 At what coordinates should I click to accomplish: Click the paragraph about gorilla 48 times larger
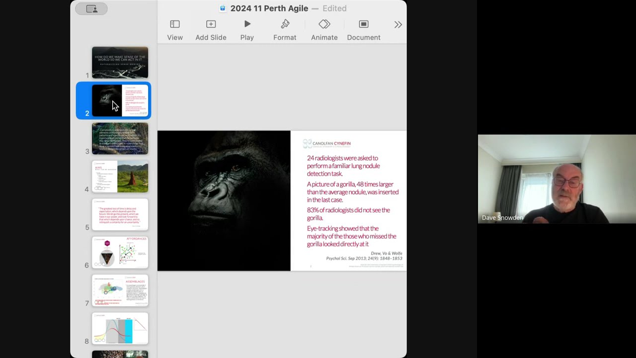pyautogui.click(x=353, y=192)
